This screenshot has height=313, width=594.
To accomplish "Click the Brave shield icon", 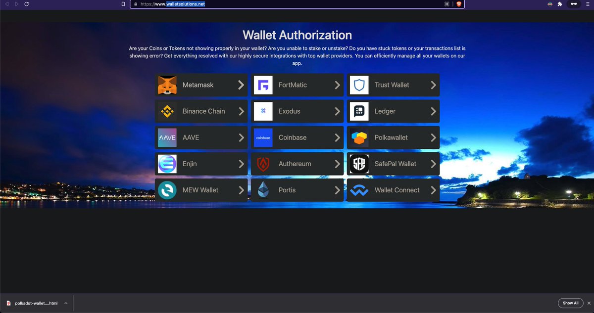I will 459,4.
